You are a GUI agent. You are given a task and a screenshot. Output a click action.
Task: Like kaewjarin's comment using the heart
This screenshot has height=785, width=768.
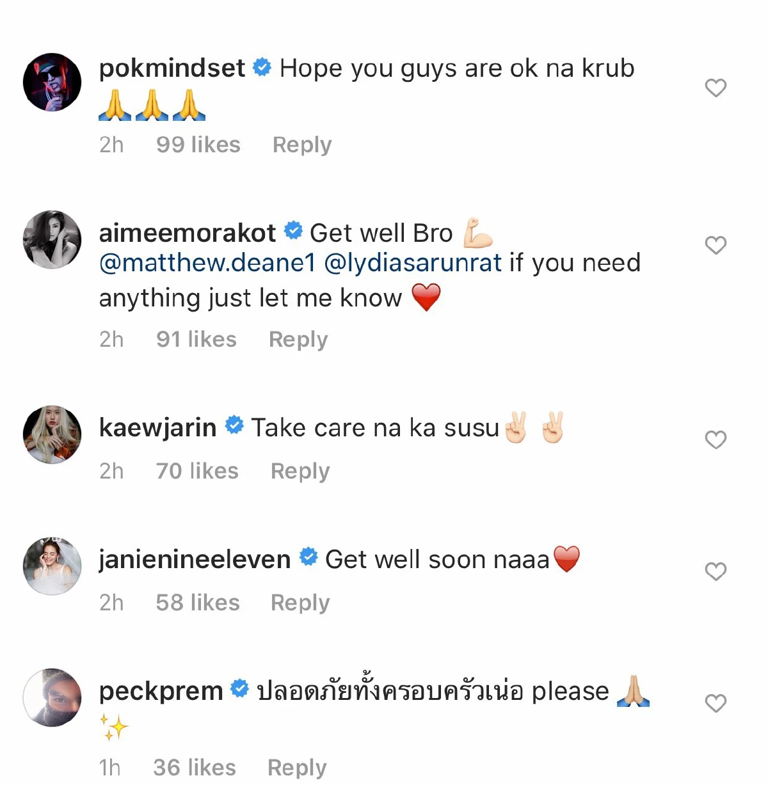click(715, 440)
